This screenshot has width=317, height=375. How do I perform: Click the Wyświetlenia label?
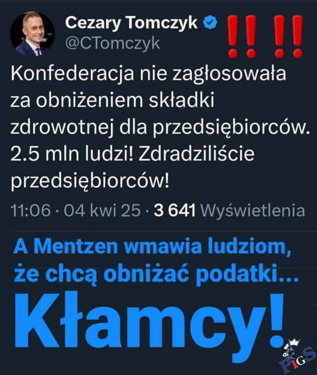pos(253,211)
